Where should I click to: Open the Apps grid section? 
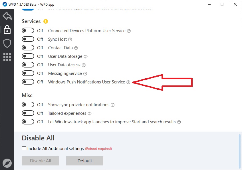pos(7,57)
